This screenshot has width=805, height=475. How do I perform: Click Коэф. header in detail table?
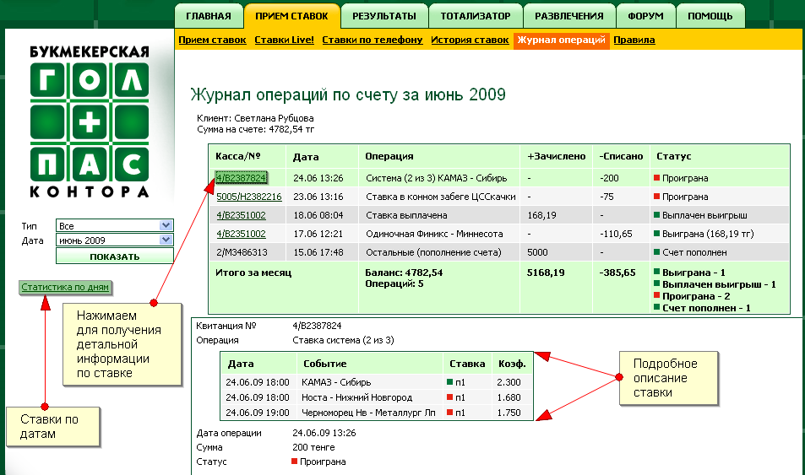[512, 364]
